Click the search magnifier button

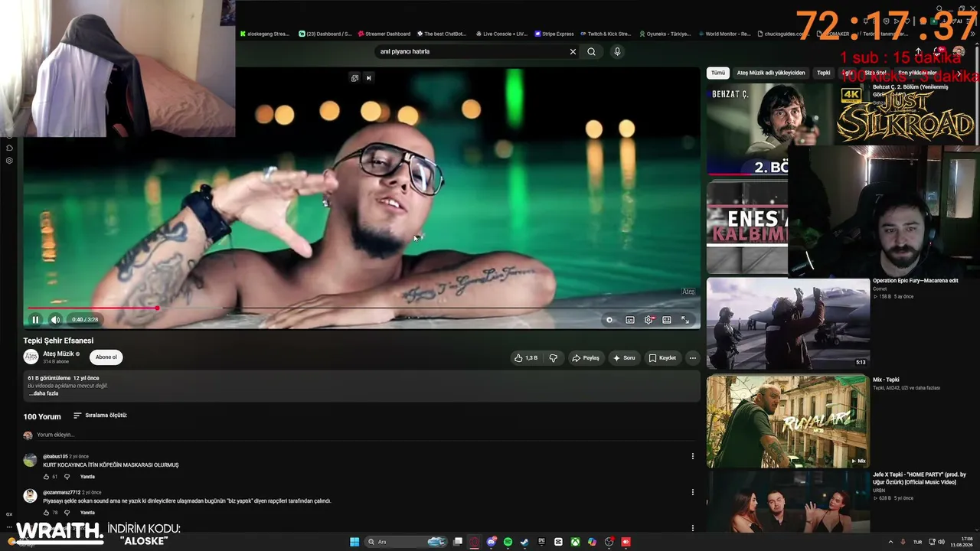[x=591, y=51]
